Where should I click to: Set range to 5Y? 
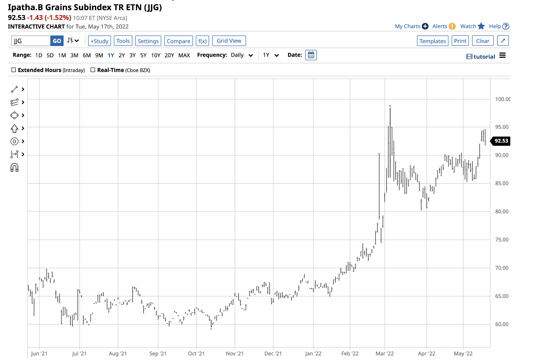click(144, 55)
